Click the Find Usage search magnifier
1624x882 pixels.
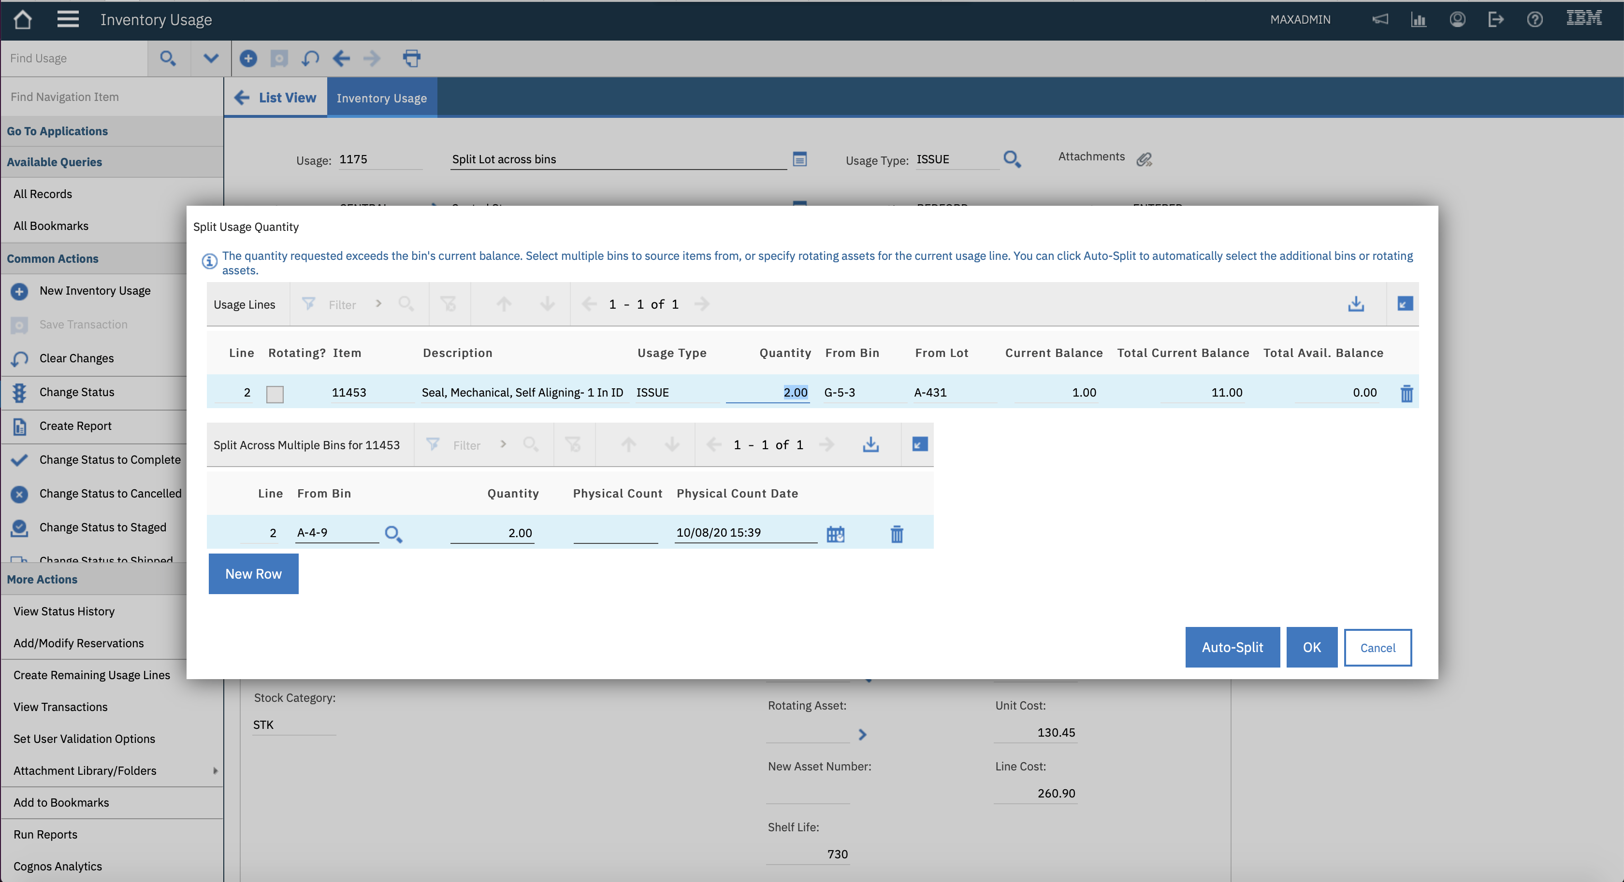pos(168,58)
